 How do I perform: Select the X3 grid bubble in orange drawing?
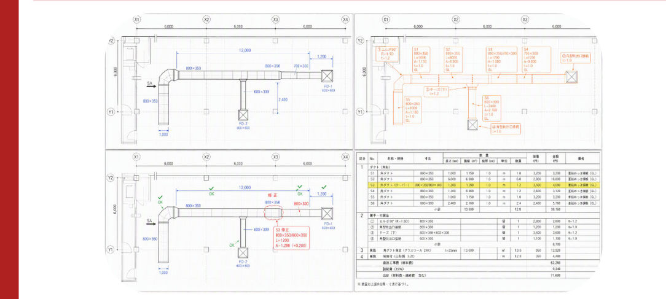525,20
